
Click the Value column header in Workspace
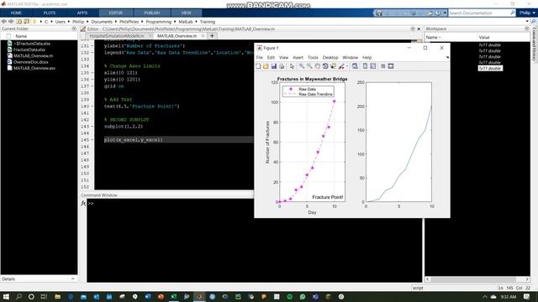pyautogui.click(x=484, y=37)
